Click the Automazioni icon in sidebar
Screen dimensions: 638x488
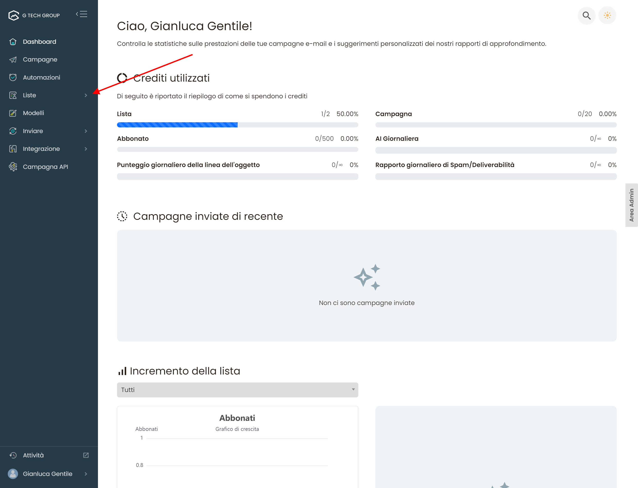[13, 77]
